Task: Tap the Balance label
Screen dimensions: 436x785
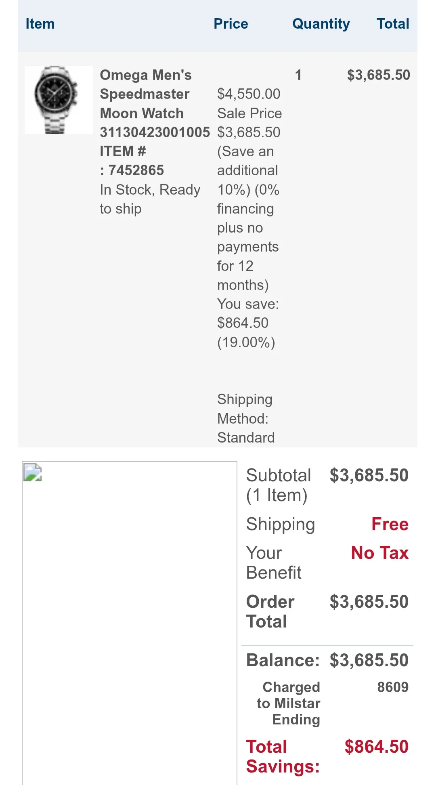Action: [x=283, y=661]
